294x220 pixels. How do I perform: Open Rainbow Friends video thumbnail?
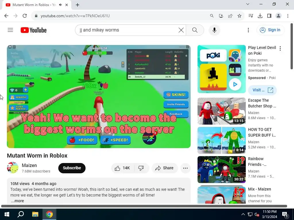tap(221, 170)
